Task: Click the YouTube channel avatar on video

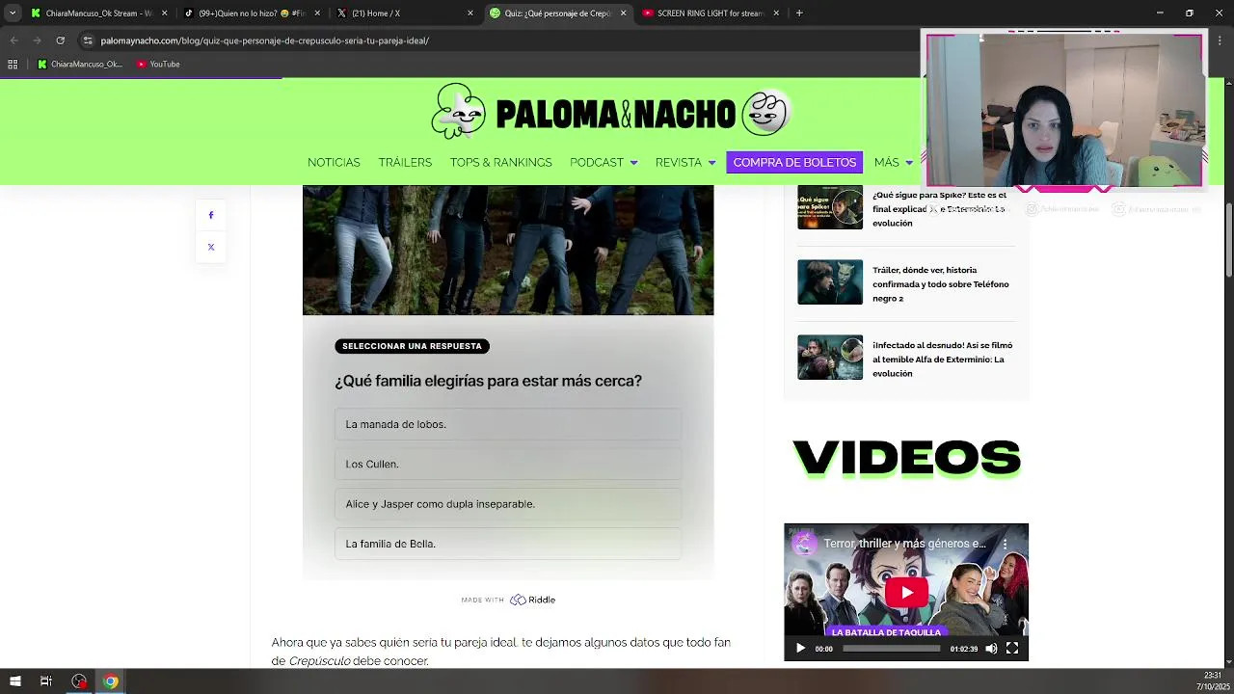Action: (x=804, y=544)
